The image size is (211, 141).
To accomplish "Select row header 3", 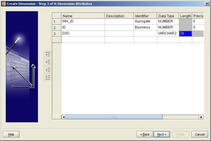I will (57, 34).
